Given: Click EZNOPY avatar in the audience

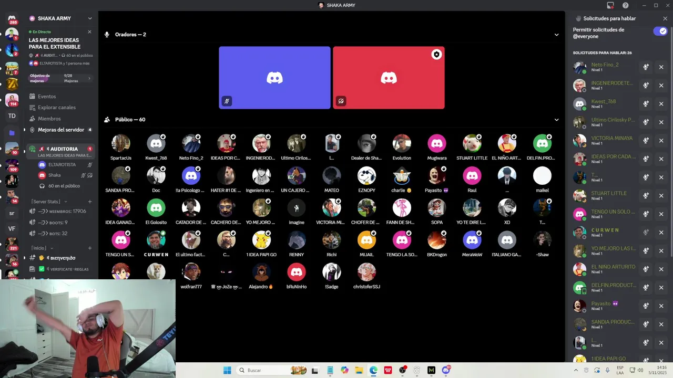Looking at the screenshot, I should [366, 176].
